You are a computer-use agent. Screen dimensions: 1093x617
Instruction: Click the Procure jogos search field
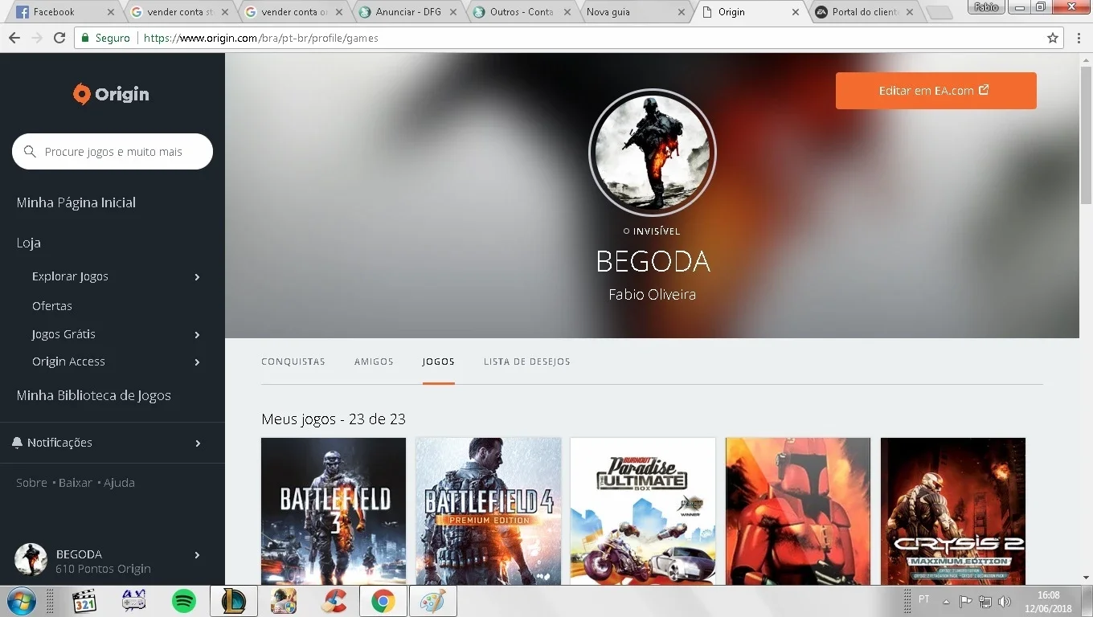pyautogui.click(x=113, y=151)
